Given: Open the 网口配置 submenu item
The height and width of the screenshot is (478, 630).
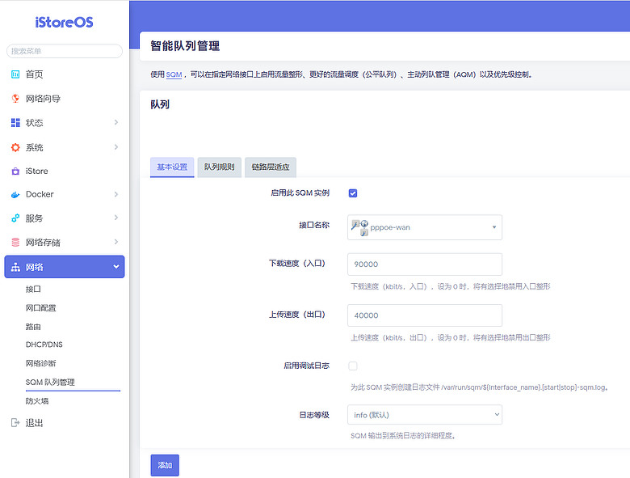Looking at the screenshot, I should [41, 308].
